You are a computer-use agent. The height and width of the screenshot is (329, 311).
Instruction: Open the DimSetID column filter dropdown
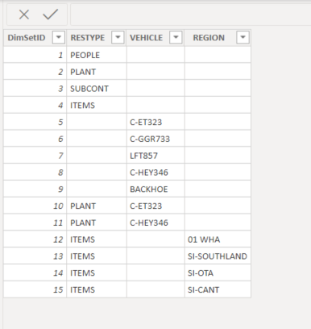pos(59,37)
